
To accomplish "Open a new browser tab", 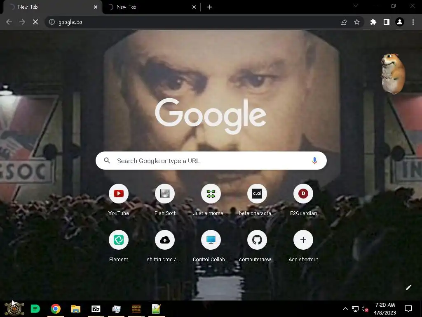I will (x=210, y=7).
